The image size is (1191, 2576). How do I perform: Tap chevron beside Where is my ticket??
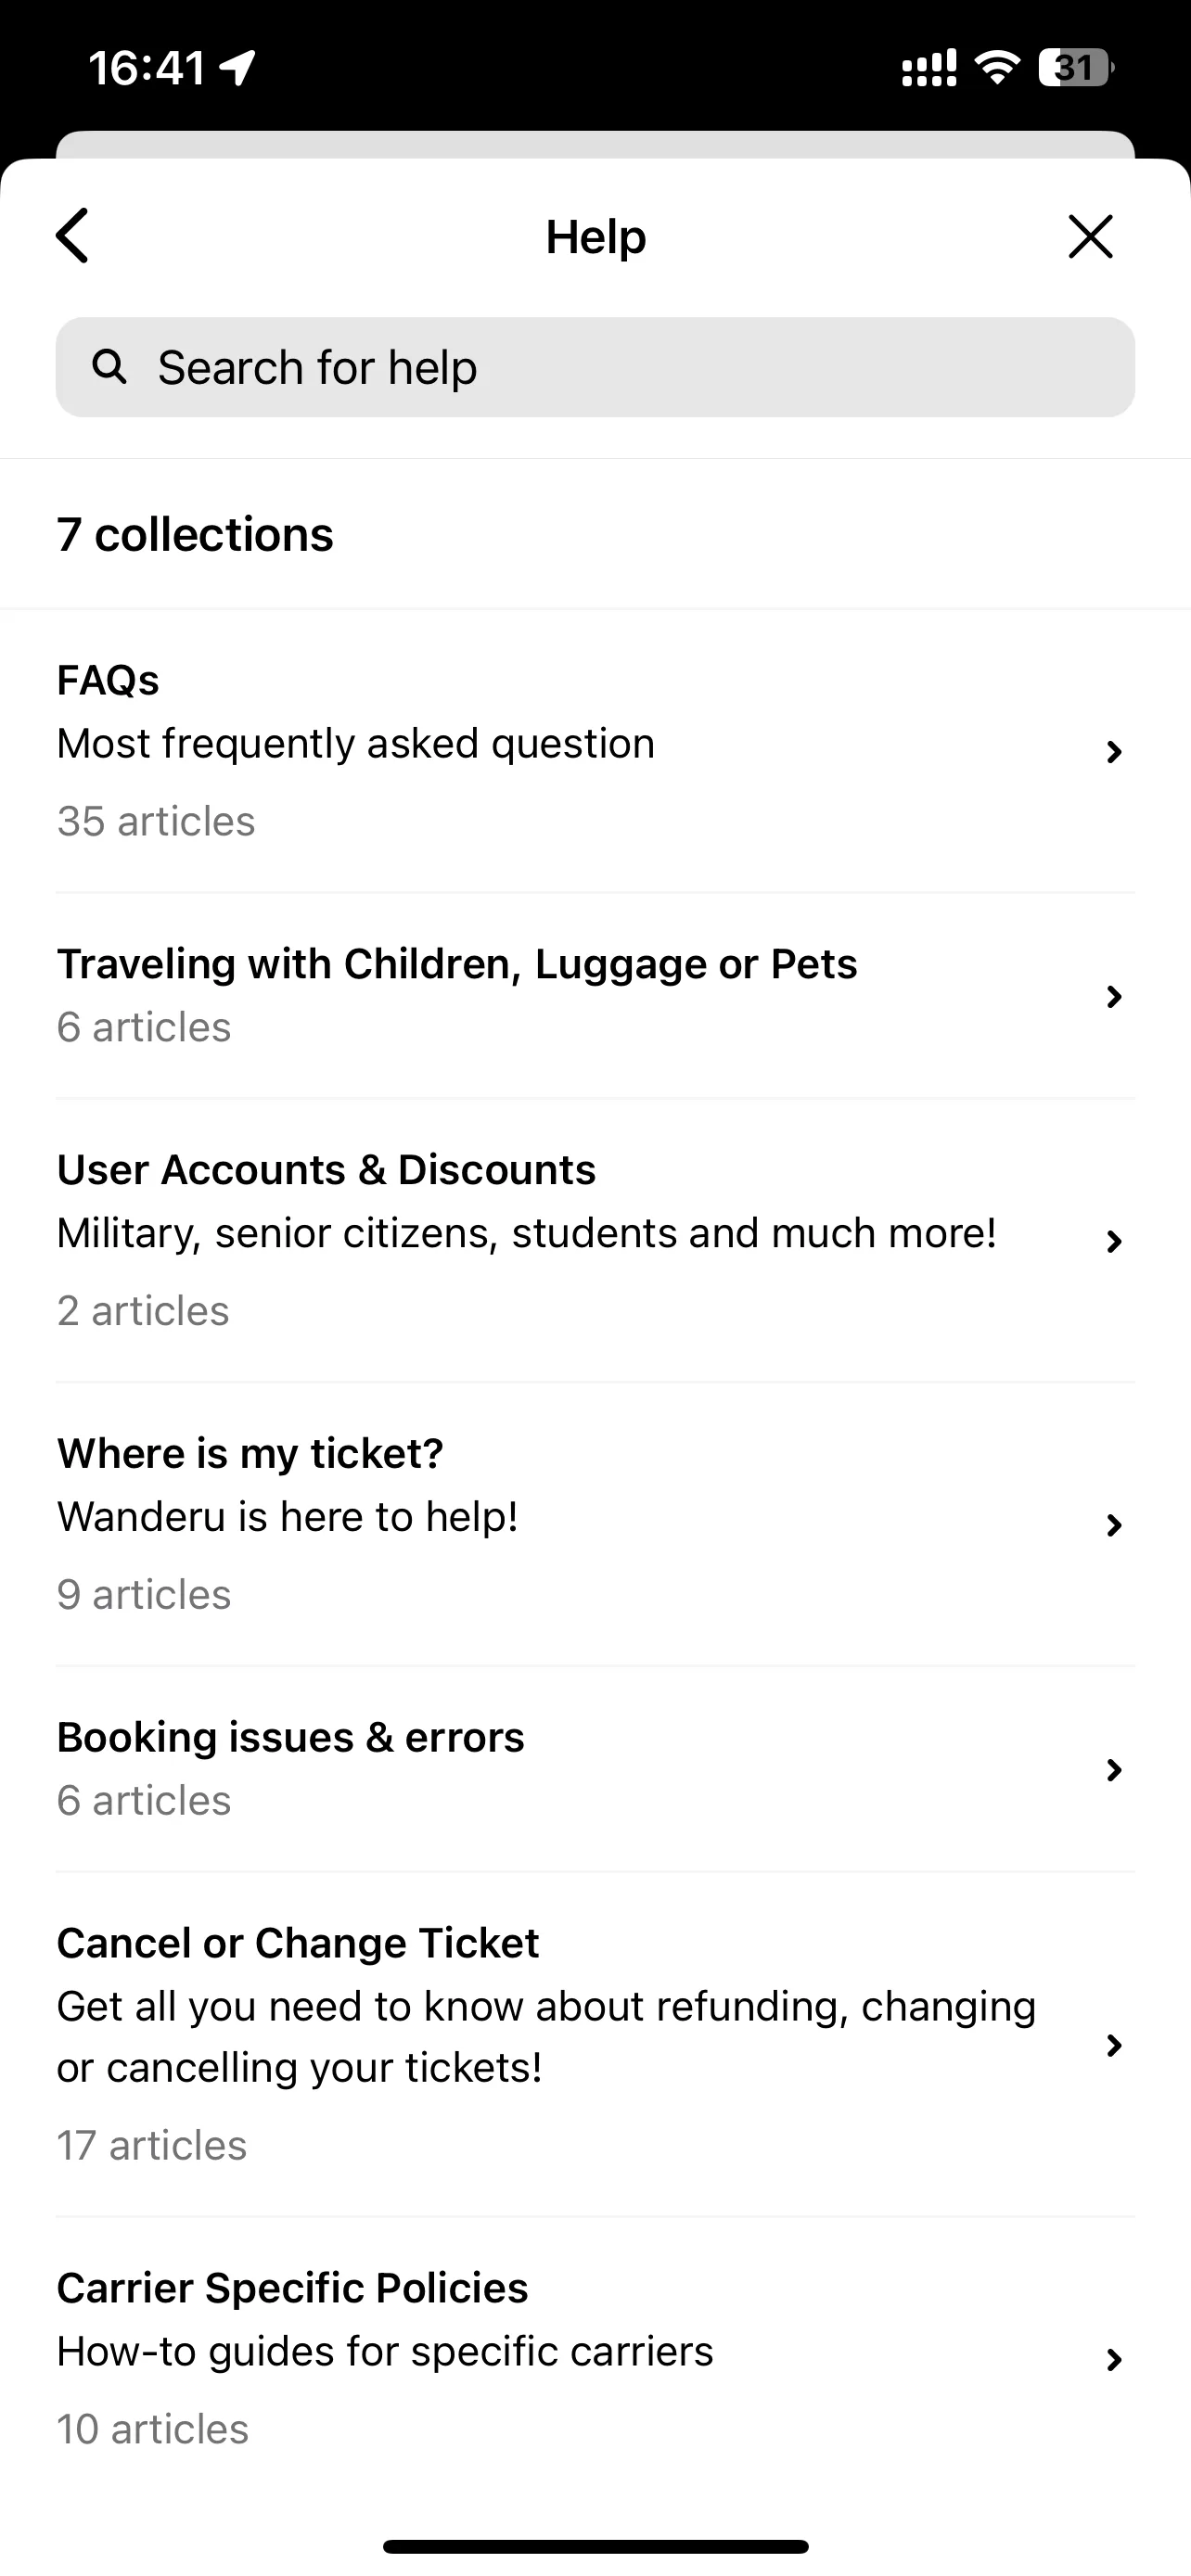1113,1525
